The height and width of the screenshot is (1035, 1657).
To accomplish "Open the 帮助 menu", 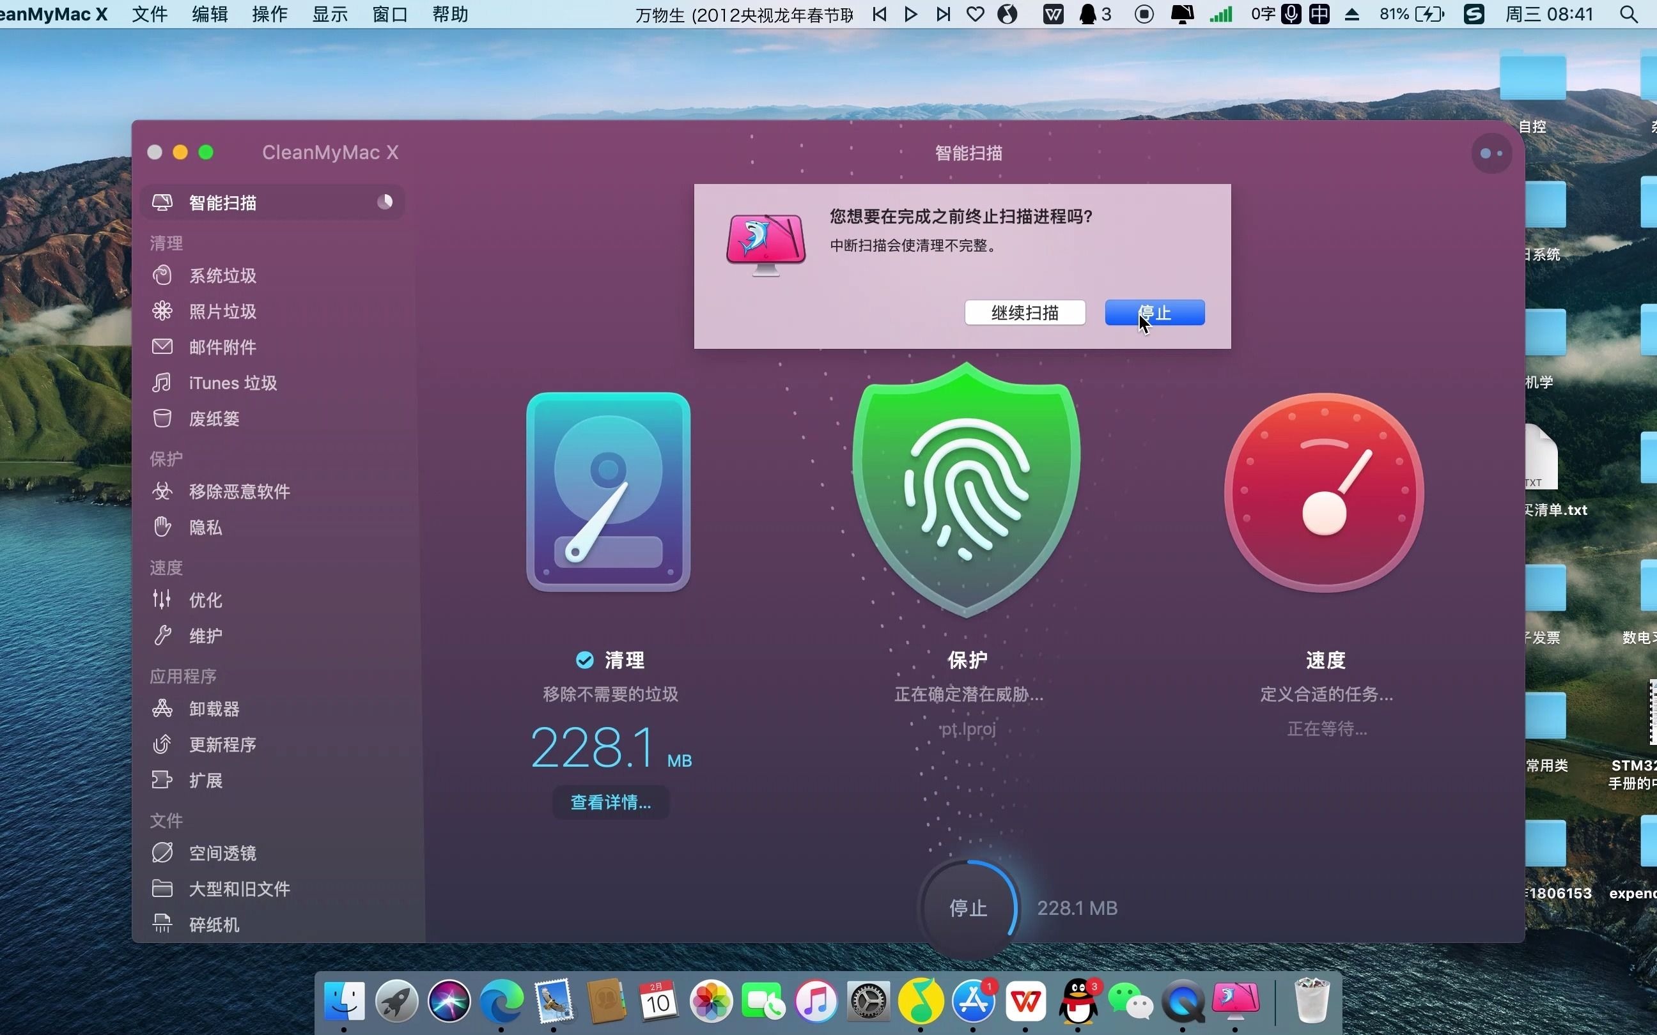I will click(x=451, y=13).
